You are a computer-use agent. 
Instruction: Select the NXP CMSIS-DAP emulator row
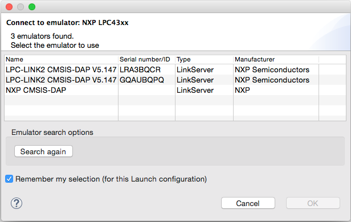[175, 90]
